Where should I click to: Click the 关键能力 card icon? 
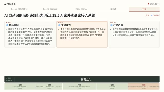click(59, 25)
